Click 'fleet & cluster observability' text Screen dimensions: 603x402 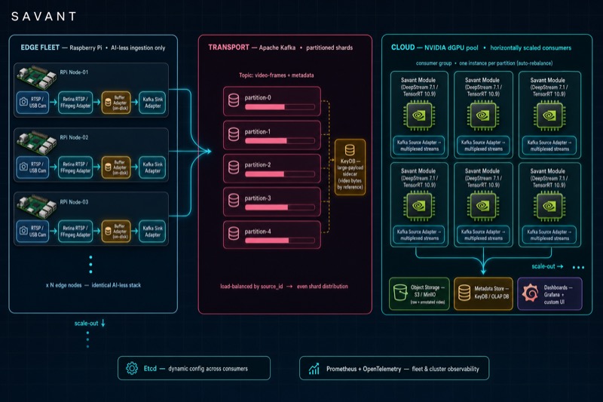click(x=445, y=369)
